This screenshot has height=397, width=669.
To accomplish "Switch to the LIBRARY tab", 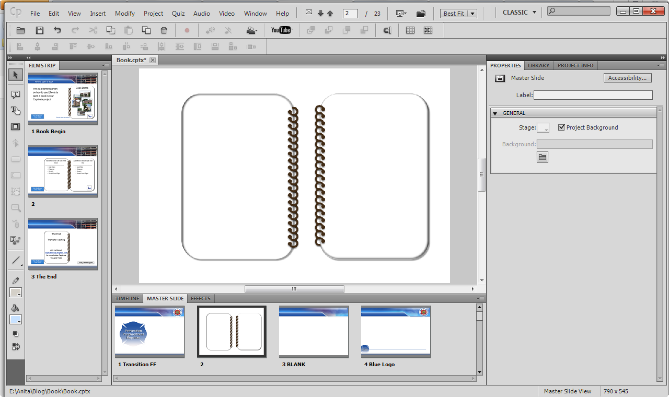I will tap(538, 65).
